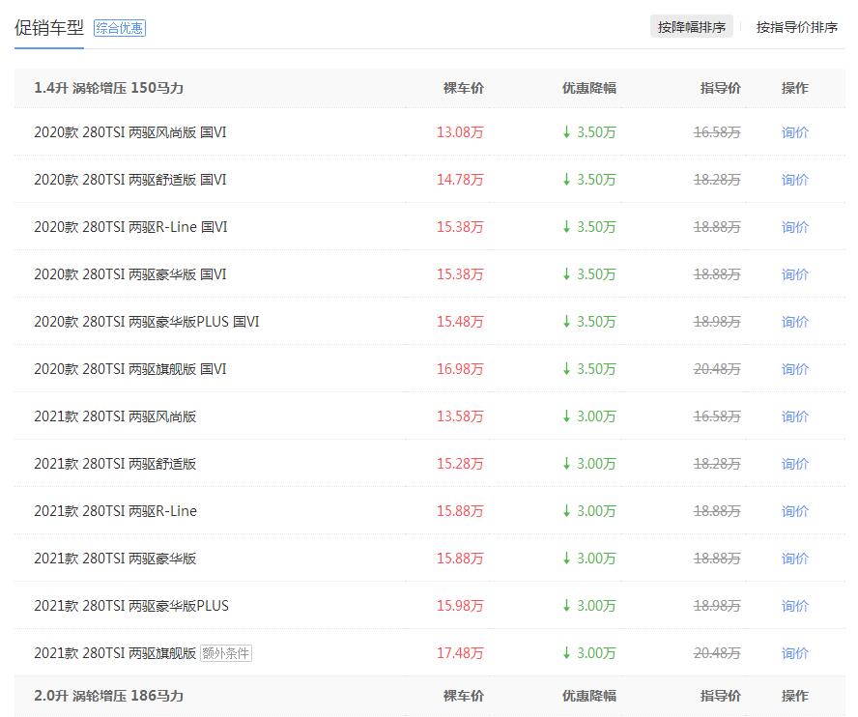Click 3.00万 discount for 2021款 风尚版
Viewport: 858px width, 717px height.
589,416
